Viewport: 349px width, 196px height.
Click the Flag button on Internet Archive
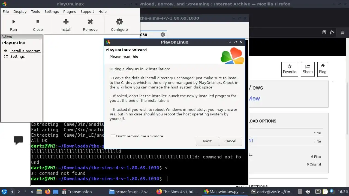(323, 69)
